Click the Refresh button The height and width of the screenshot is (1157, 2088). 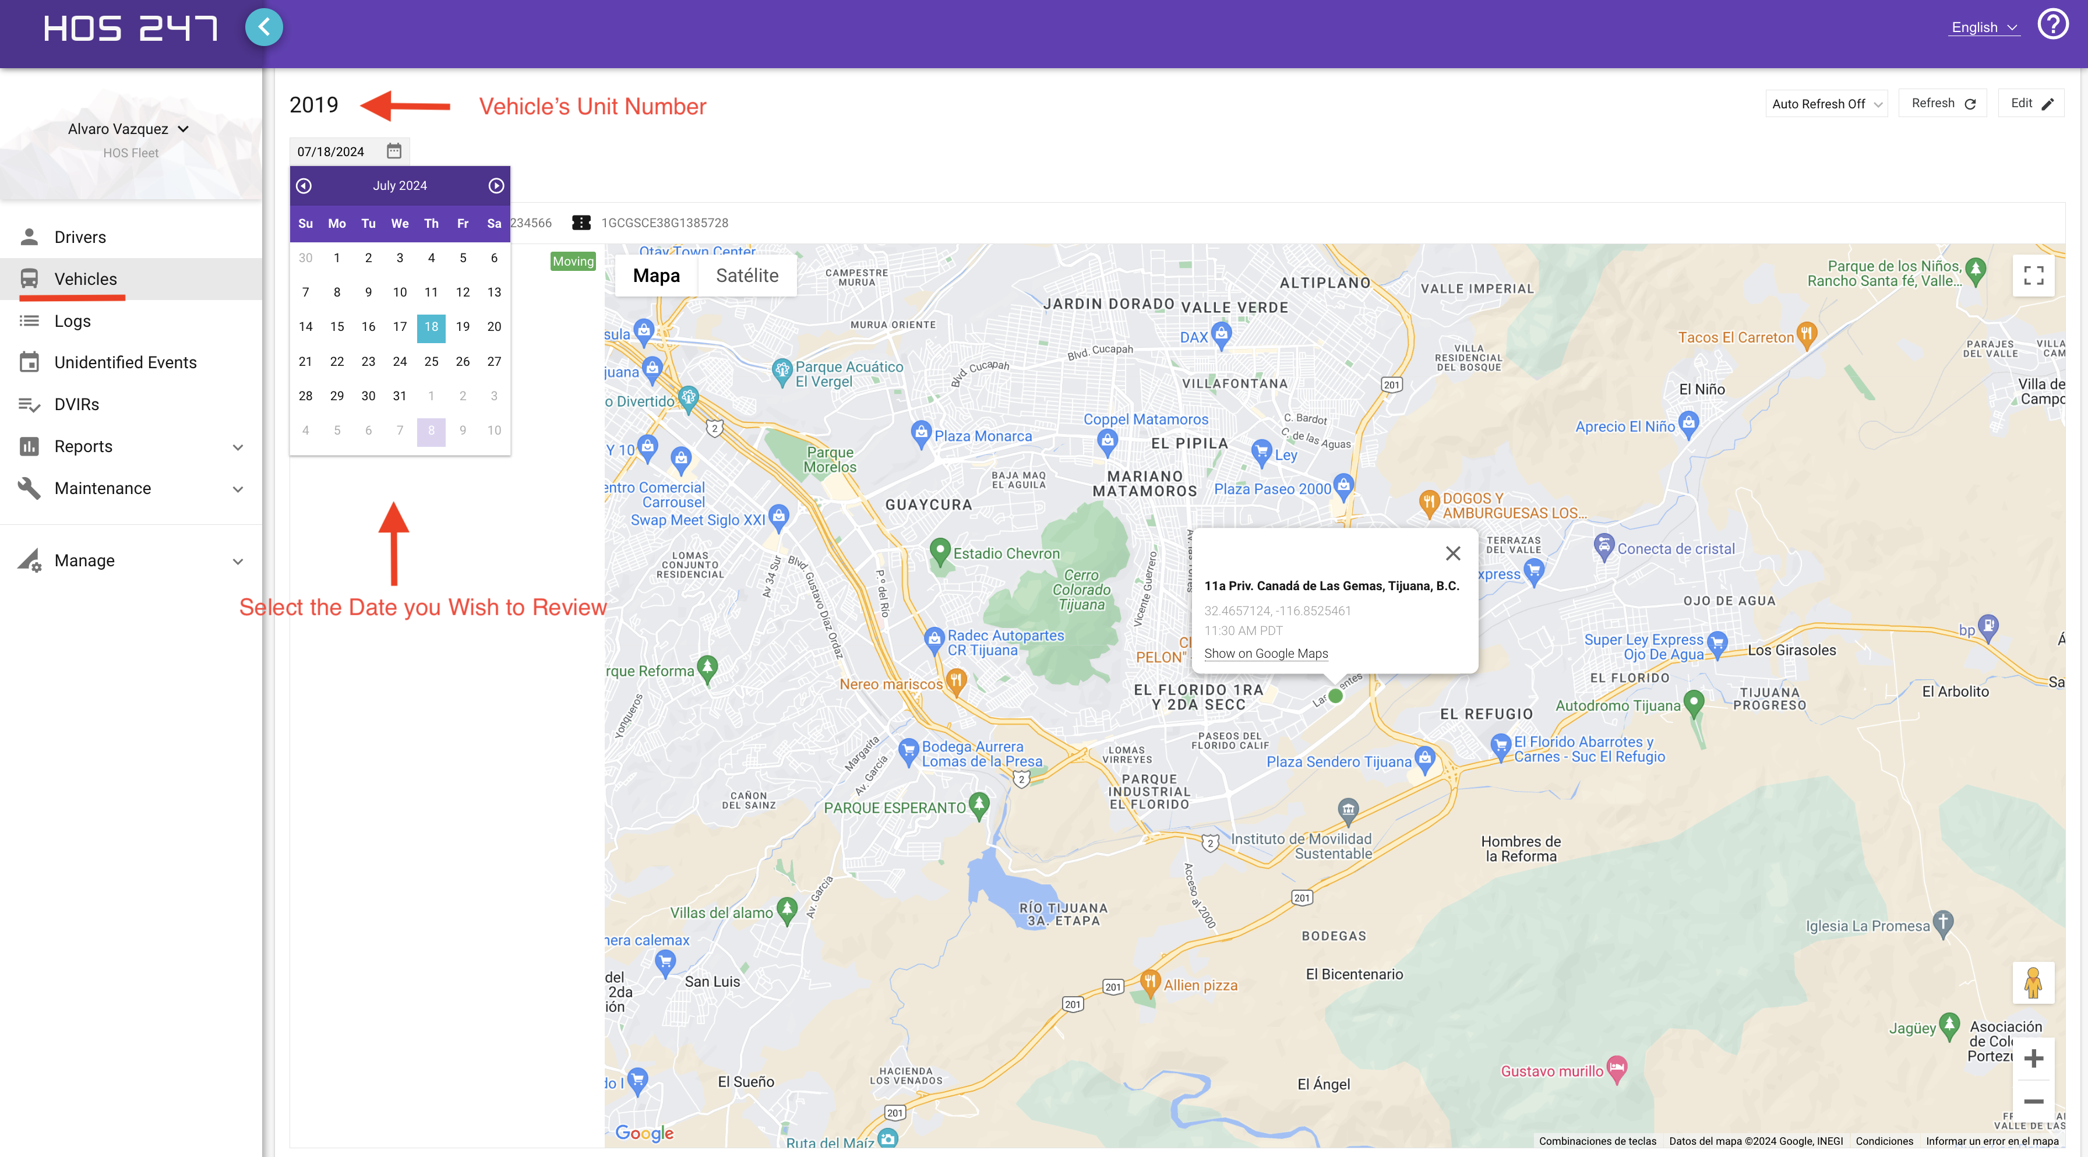(x=1943, y=103)
